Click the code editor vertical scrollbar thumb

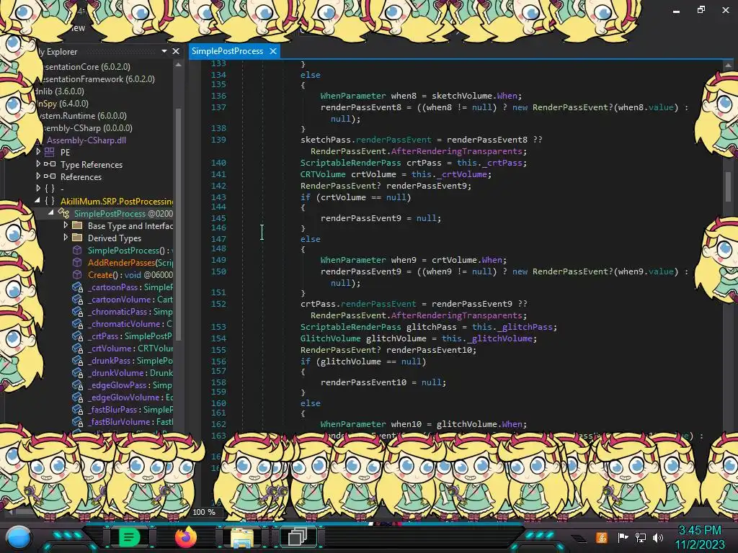(x=728, y=186)
